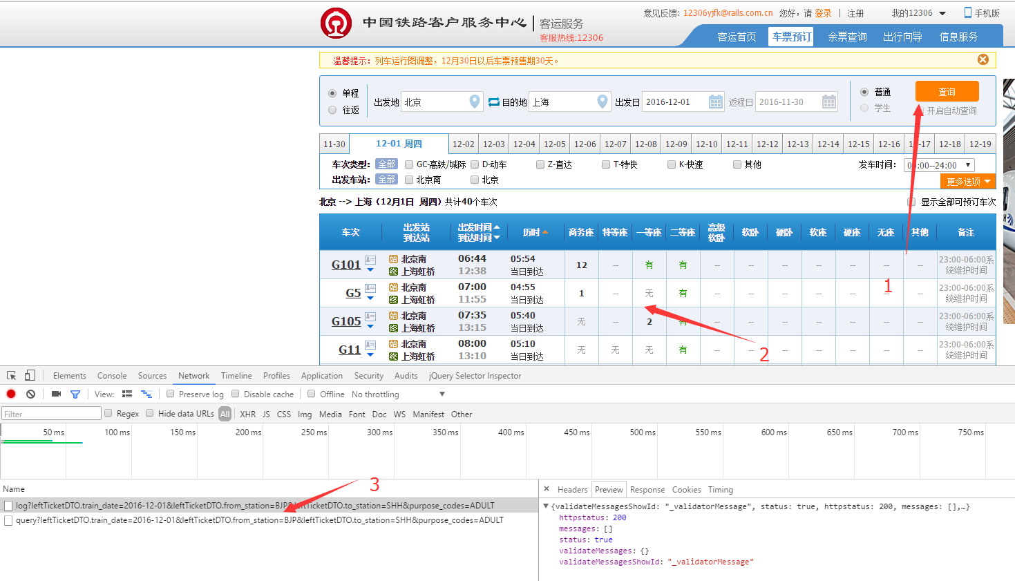
Task: Enable Offline checkbox
Action: point(312,394)
